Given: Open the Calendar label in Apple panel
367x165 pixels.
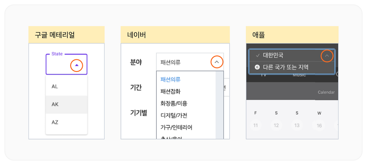Looking at the screenshot, I should pyautogui.click(x=326, y=92).
